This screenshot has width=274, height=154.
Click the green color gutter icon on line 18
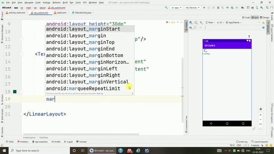(15, 92)
